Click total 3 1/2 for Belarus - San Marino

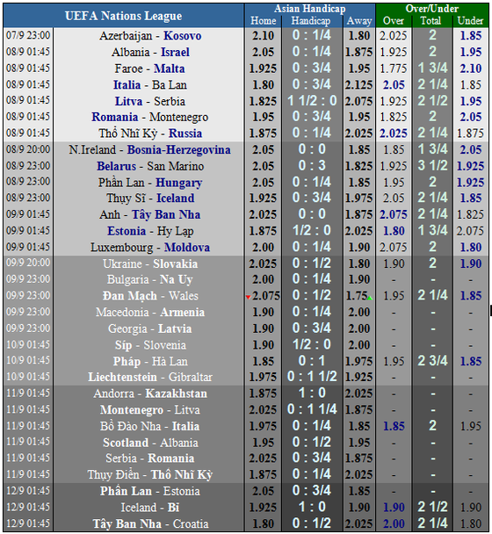[x=432, y=166]
